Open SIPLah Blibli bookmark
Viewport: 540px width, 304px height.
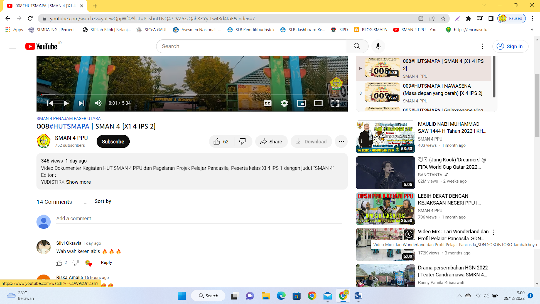pyautogui.click(x=107, y=30)
